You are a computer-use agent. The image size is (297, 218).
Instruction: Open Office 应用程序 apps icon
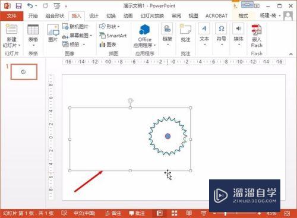[144, 30]
